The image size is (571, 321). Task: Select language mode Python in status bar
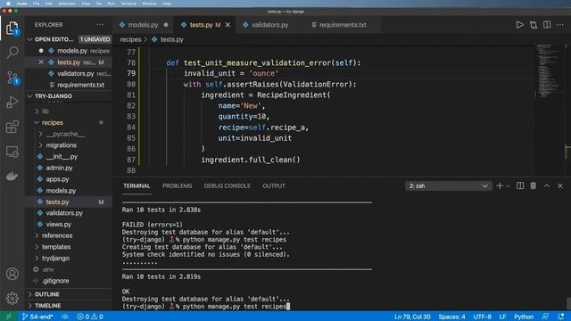pos(524,317)
